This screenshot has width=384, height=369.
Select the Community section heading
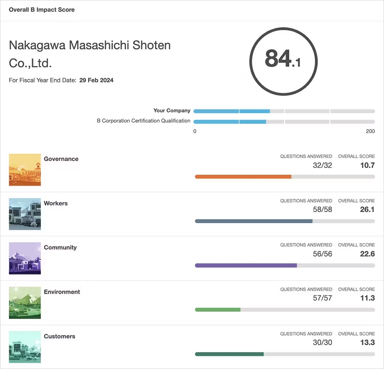(60, 248)
